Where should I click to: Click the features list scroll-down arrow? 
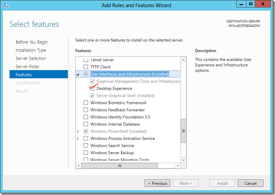tap(183, 160)
